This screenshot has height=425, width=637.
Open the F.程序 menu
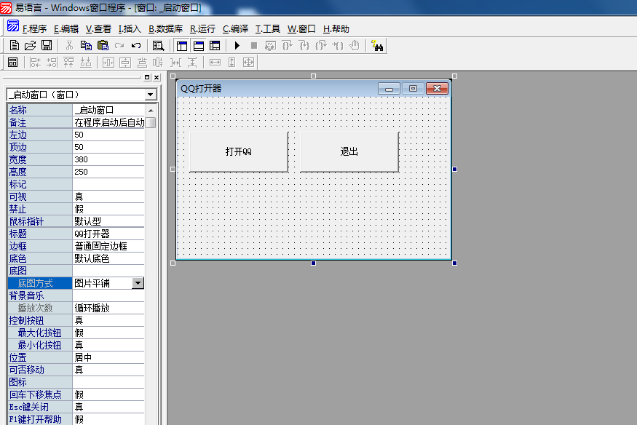point(34,29)
